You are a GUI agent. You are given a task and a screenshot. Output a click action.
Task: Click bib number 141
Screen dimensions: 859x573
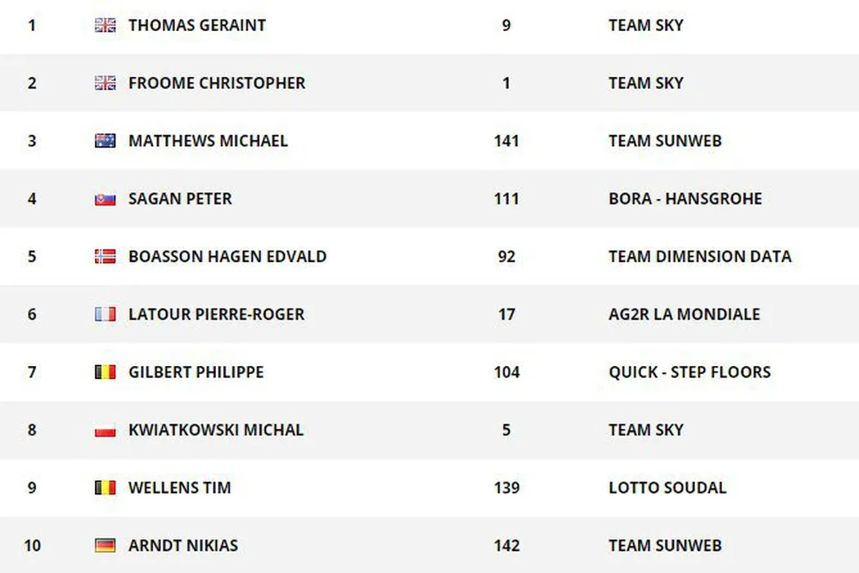coord(506,141)
